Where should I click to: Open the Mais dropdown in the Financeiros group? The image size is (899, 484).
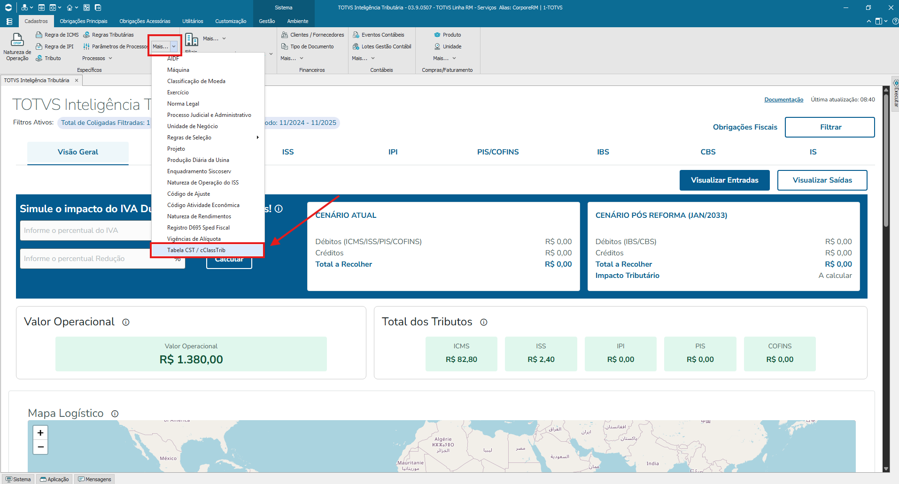click(x=292, y=58)
